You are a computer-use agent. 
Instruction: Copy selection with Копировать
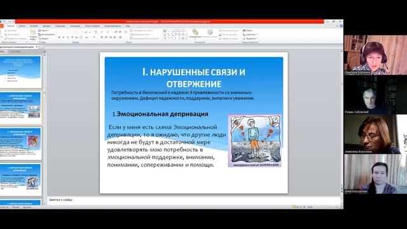[12, 34]
